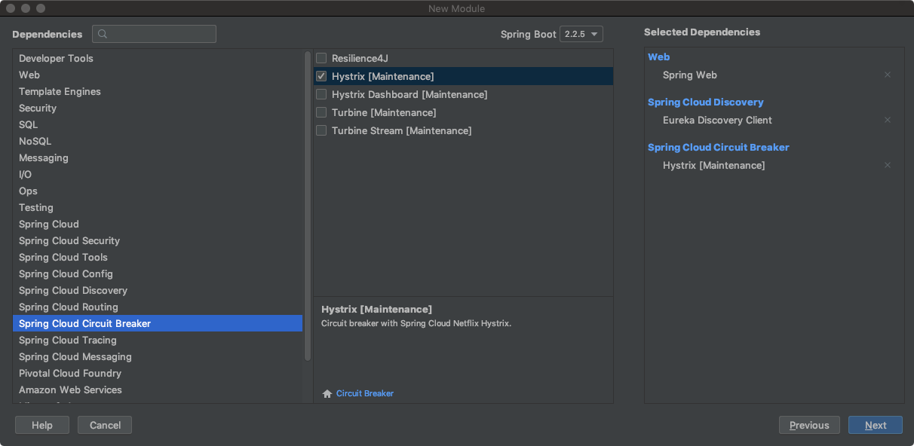Open the Spring Cloud Discovery category
The height and width of the screenshot is (446, 914).
(72, 290)
